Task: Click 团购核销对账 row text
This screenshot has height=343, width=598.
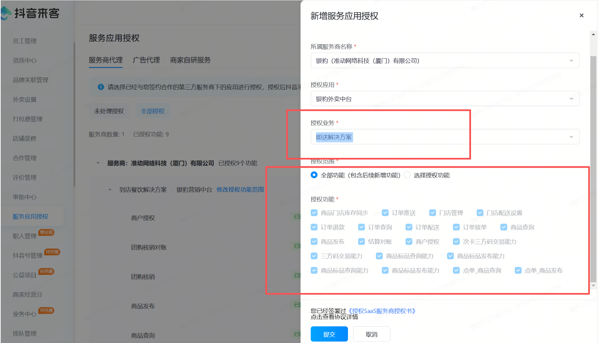Action: tap(149, 247)
